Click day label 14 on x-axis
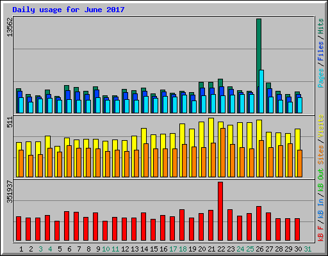 pyautogui.click(x=144, y=249)
